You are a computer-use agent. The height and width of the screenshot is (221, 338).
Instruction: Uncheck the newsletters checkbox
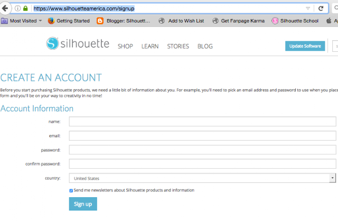71,190
